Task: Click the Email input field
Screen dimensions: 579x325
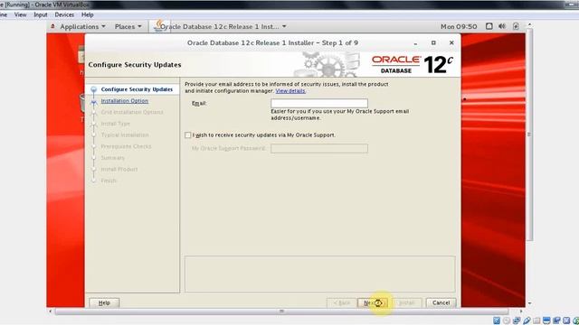Action: [x=319, y=103]
